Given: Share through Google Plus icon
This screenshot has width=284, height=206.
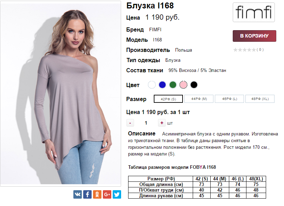Looking at the screenshot, I should (107, 194).
